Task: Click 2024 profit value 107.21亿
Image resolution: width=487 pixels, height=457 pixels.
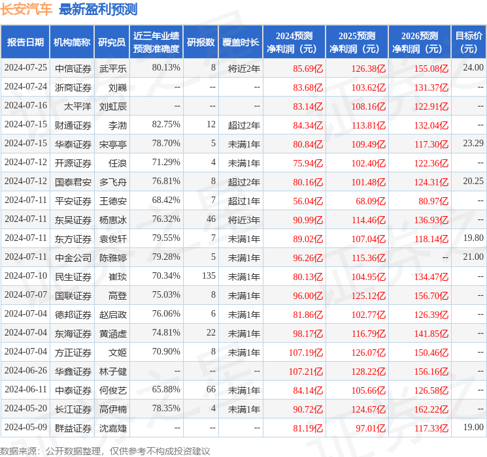Action: click(306, 371)
